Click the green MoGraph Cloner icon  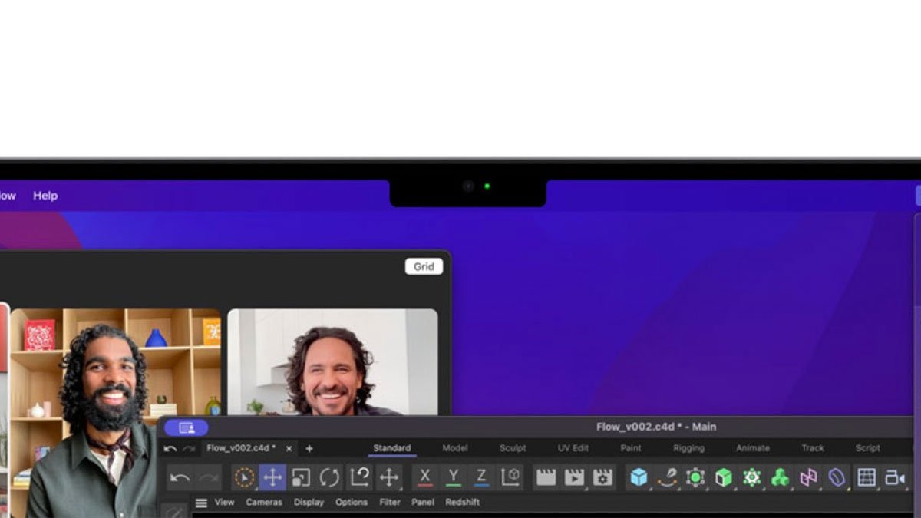tap(752, 477)
